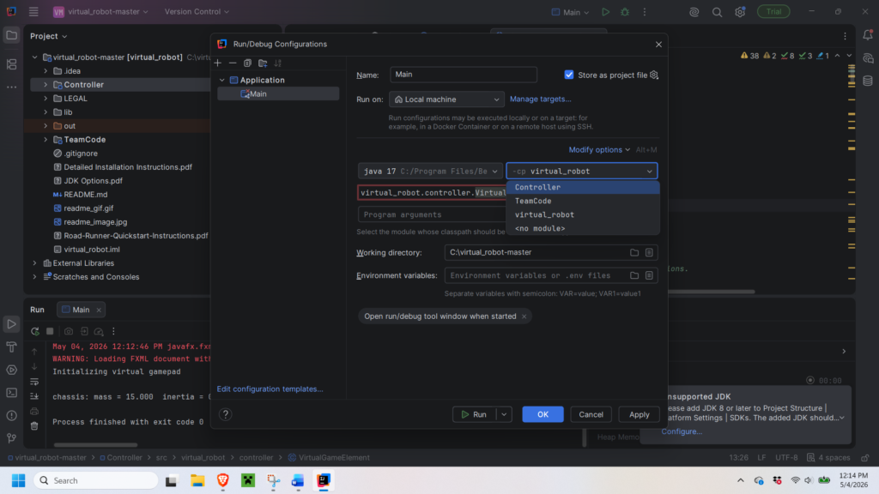This screenshot has width=879, height=494.
Task: Open the Edit configuration templates link
Action: (270, 389)
